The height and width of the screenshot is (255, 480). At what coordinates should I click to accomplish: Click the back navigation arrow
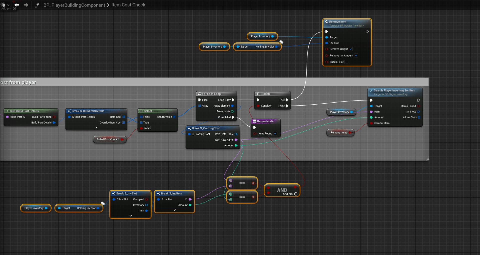(x=17, y=5)
